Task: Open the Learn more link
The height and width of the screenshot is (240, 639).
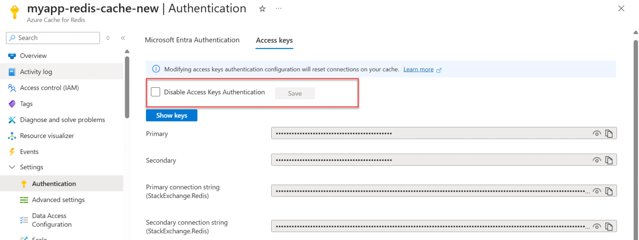Action: 419,69
